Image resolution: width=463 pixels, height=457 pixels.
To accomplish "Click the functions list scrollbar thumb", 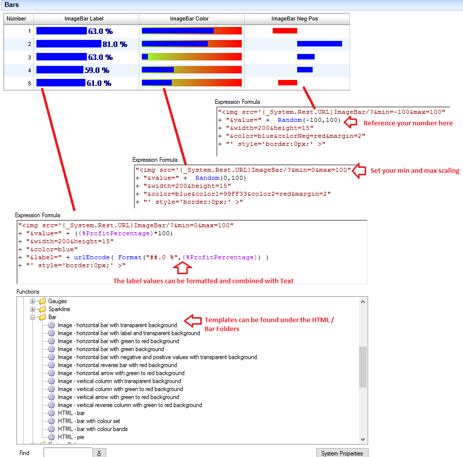I will pos(363,367).
